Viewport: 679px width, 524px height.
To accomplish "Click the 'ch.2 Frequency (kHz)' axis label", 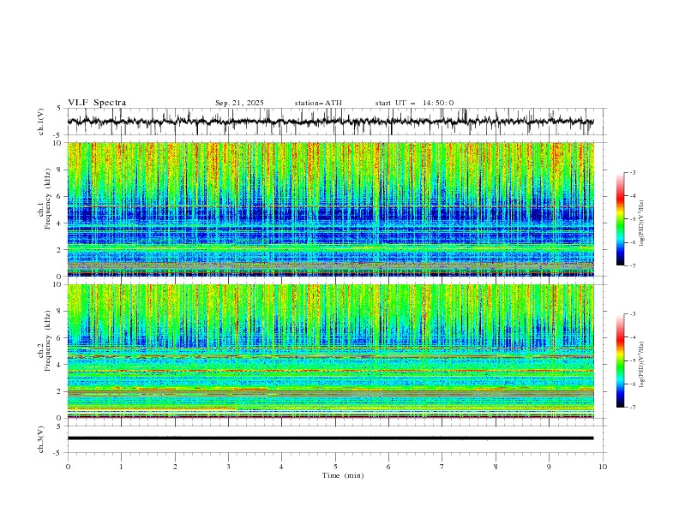I will pos(44,341).
